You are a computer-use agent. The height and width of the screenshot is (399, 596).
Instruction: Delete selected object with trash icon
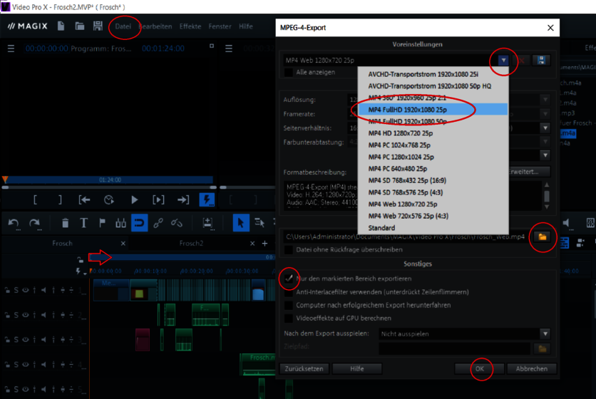[x=65, y=223]
